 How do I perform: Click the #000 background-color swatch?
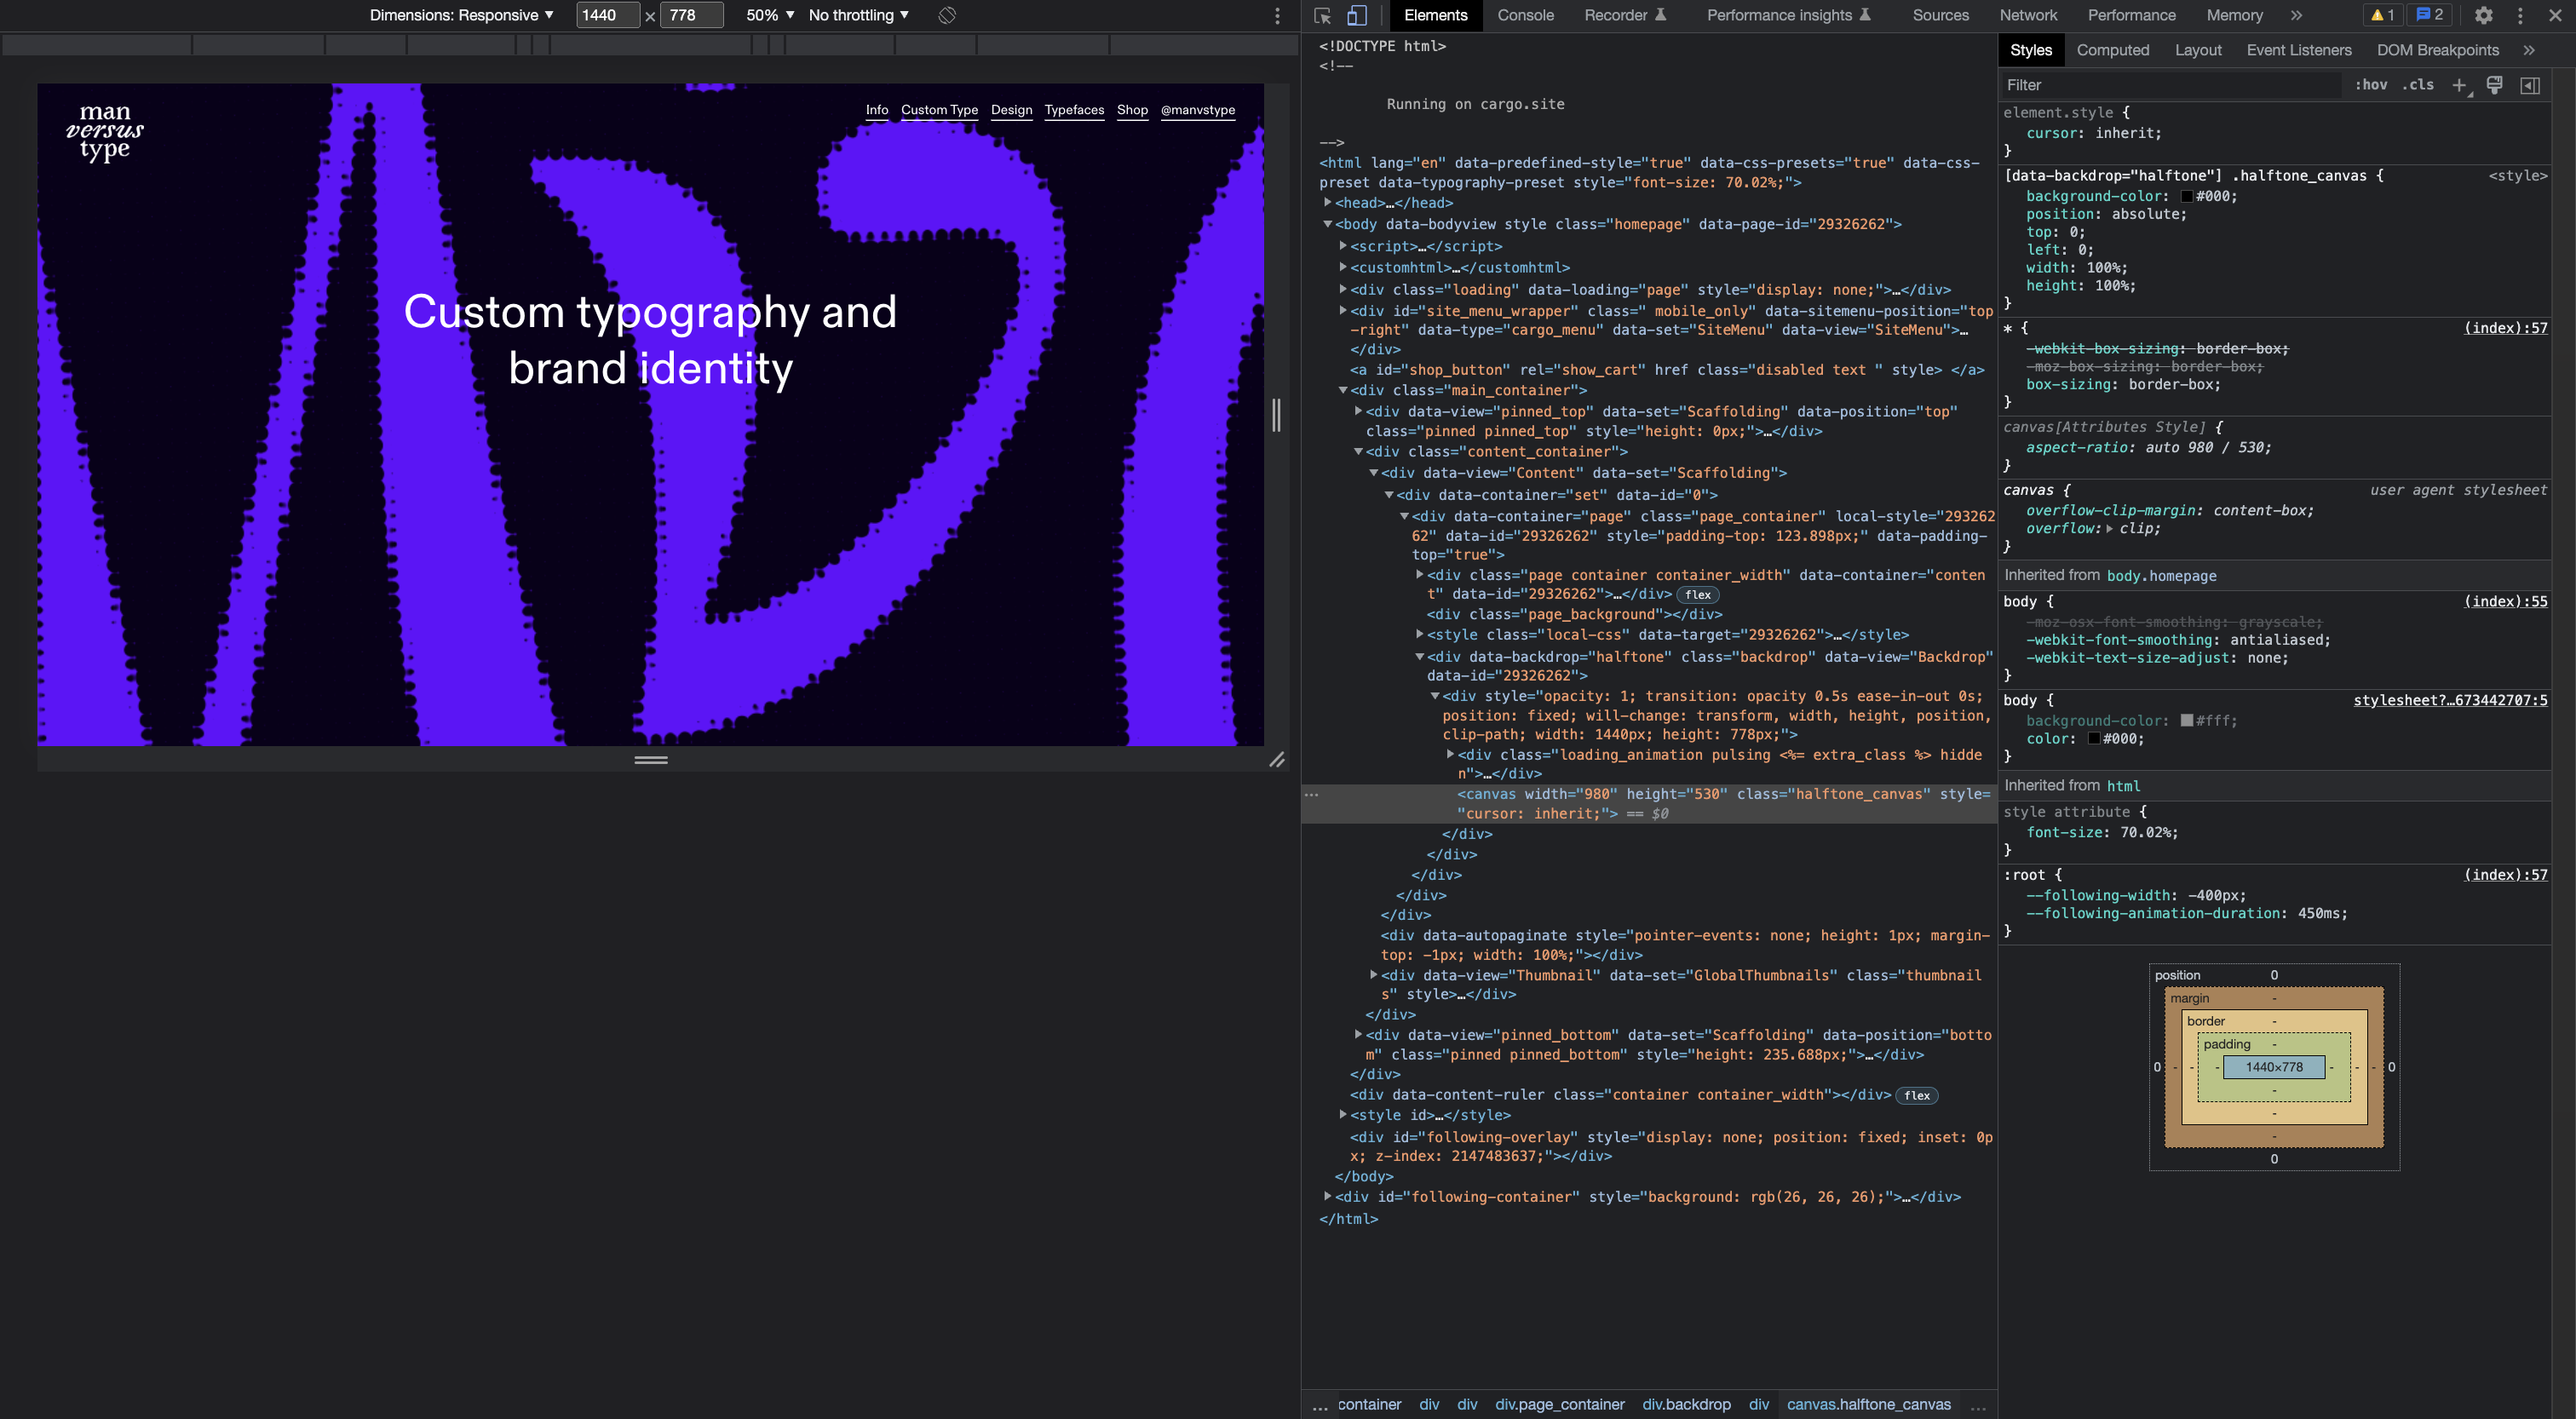coord(2187,197)
